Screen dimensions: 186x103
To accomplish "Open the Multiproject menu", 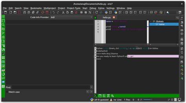I will pyautogui.click(x=50, y=8).
